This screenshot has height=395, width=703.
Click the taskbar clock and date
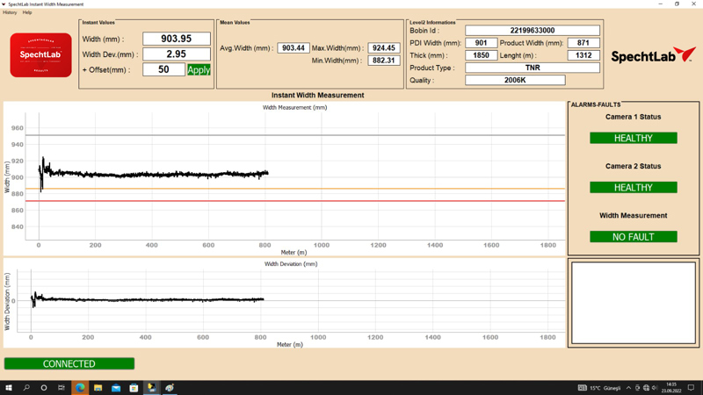671,387
